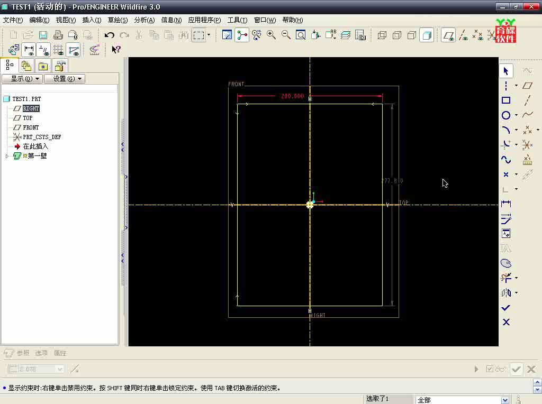This screenshot has height=404, width=542.
Task: Select the circle sketch tool
Action: 505,115
